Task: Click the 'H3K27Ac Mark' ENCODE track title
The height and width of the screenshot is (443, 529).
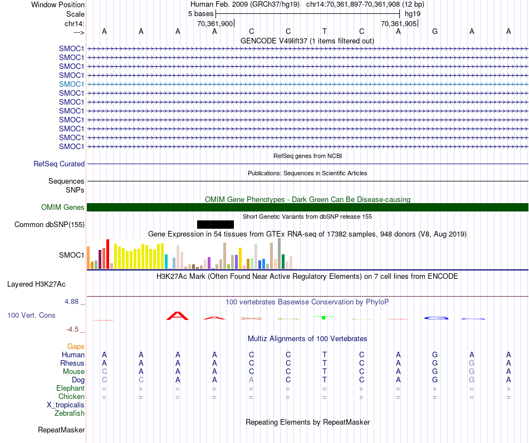Action: [x=307, y=277]
